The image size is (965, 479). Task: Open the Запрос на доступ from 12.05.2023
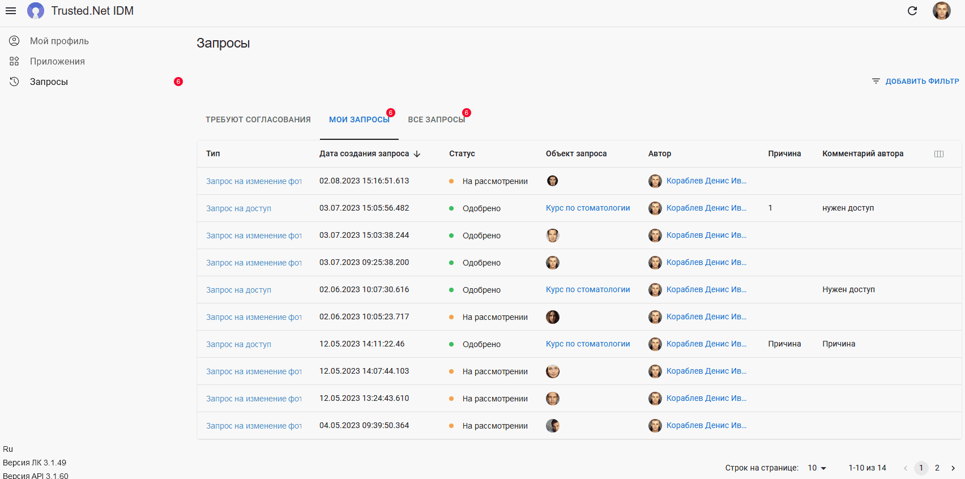(x=238, y=344)
